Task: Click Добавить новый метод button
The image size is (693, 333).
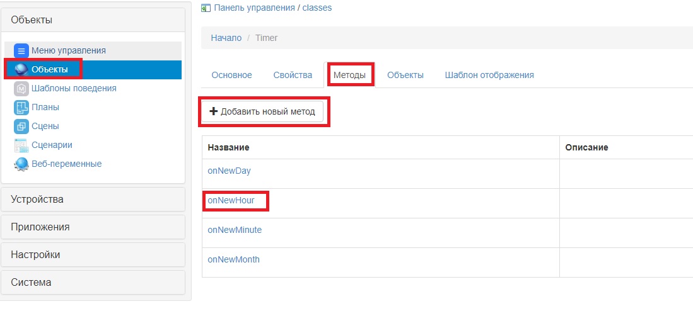Action: 262,111
